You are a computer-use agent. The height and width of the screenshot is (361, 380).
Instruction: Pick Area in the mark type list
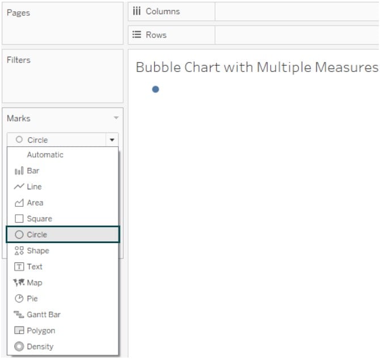[63, 203]
